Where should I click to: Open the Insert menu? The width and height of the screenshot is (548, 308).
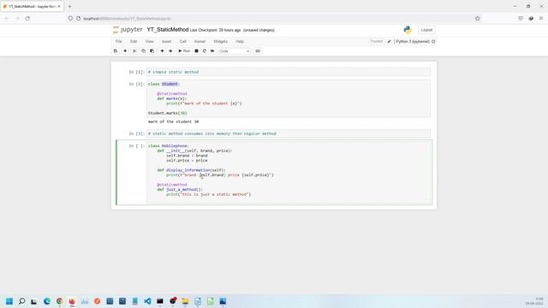click(166, 42)
